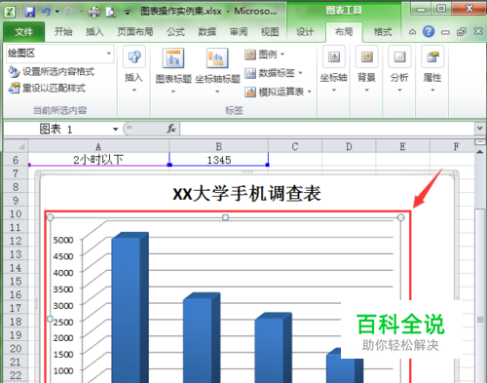Click the 属性 properties icon
487x383 pixels.
432,57
